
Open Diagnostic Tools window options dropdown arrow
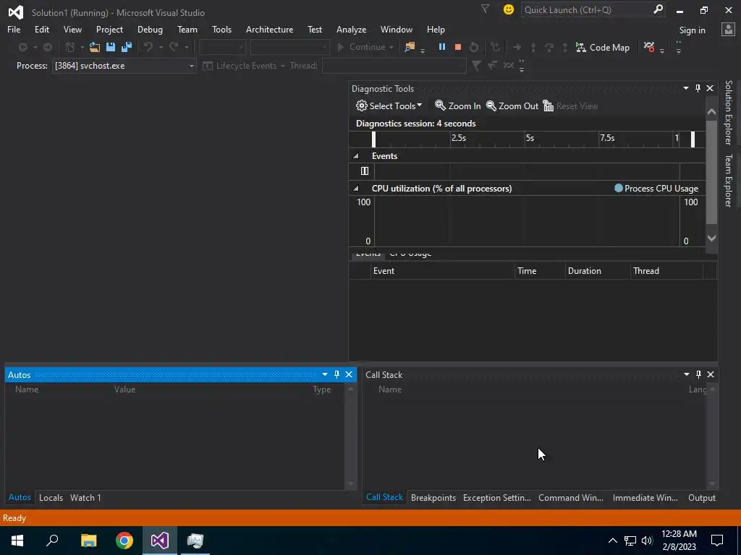[x=686, y=88]
